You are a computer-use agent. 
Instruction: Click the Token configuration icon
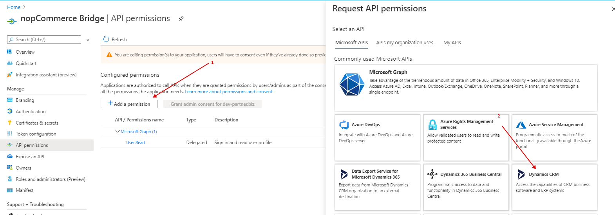pyautogui.click(x=10, y=134)
